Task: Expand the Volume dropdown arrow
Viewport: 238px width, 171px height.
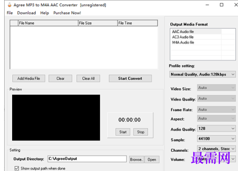Action: (233, 159)
